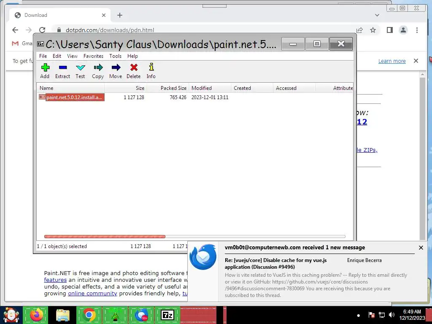Click the Extract toolbar icon
Screen dimensions: 432x324
tap(62, 71)
